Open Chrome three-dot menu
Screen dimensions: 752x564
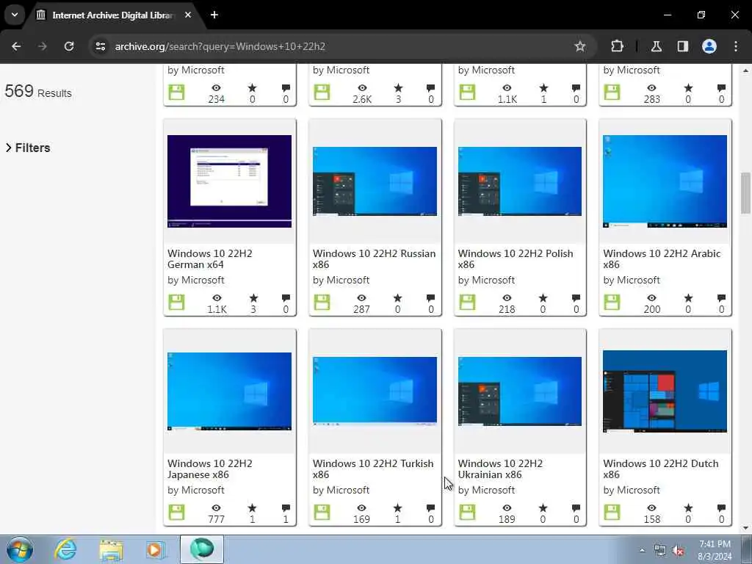point(735,46)
